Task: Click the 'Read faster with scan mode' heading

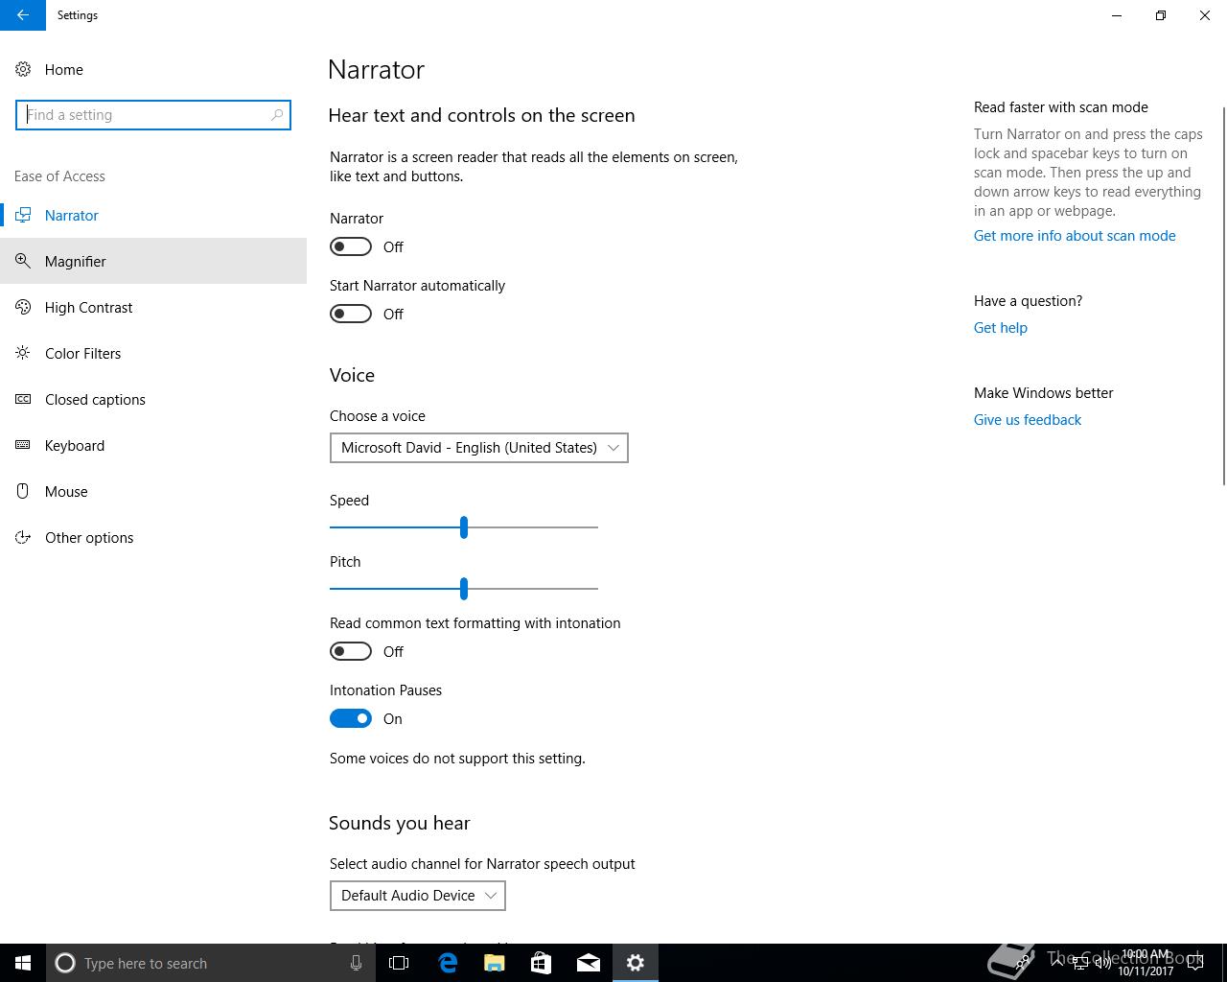Action: click(1061, 107)
